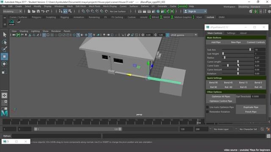
Task: Click the Python script shelf icon
Action: pyautogui.click(x=18, y=22)
